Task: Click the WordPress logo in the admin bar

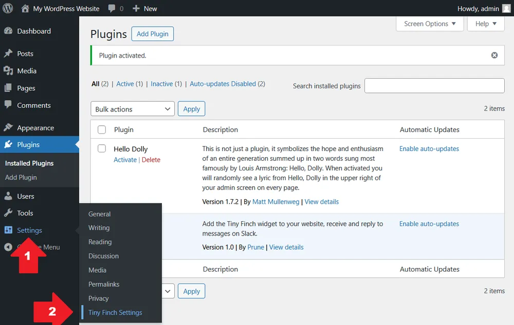Action: pyautogui.click(x=8, y=8)
